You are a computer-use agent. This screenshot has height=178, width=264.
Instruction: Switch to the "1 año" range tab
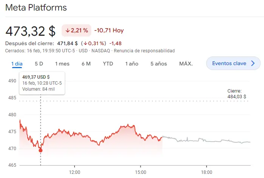pos(132,64)
